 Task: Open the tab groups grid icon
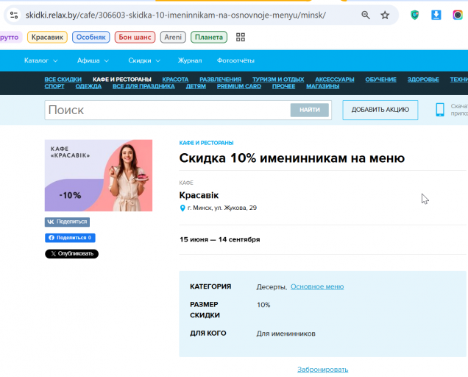point(241,37)
